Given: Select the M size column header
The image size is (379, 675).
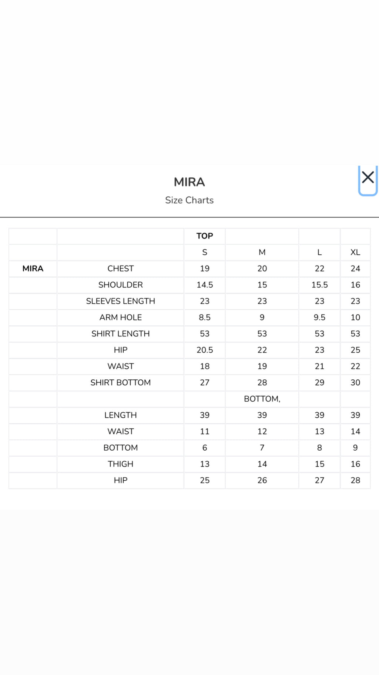Looking at the screenshot, I should 262,252.
